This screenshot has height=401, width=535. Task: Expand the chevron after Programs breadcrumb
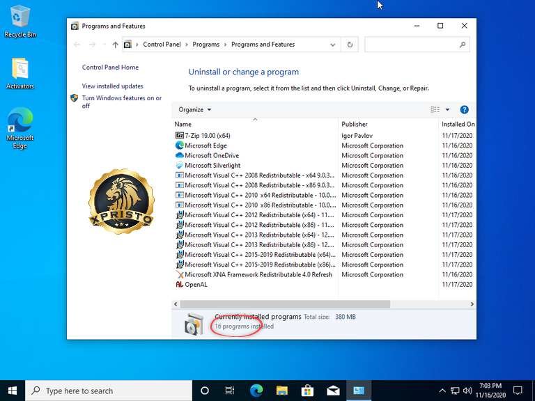click(225, 45)
